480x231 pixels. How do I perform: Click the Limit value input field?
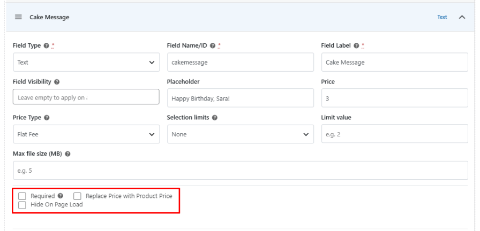395,134
